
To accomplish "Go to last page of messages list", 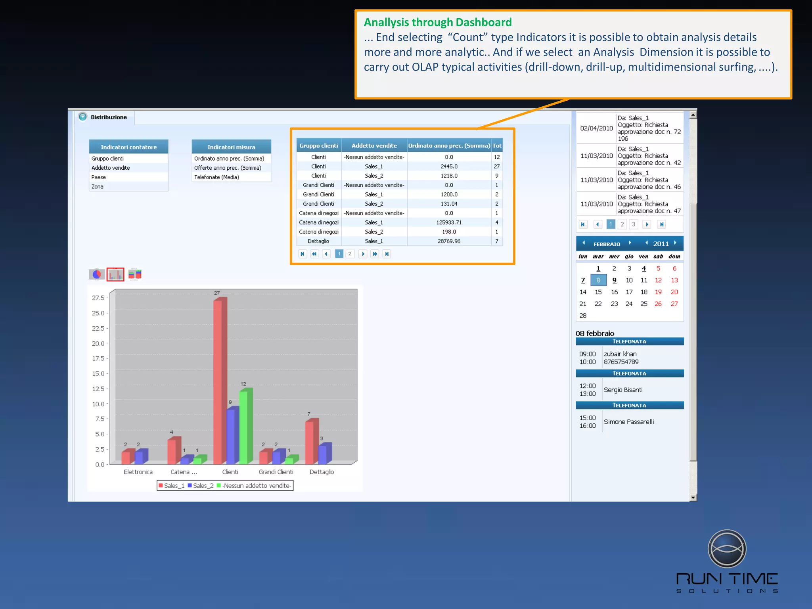I will (662, 224).
